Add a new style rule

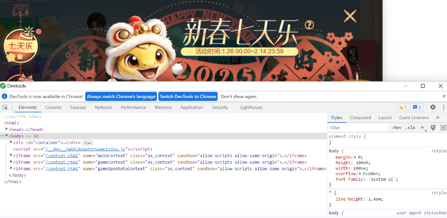pos(422,128)
